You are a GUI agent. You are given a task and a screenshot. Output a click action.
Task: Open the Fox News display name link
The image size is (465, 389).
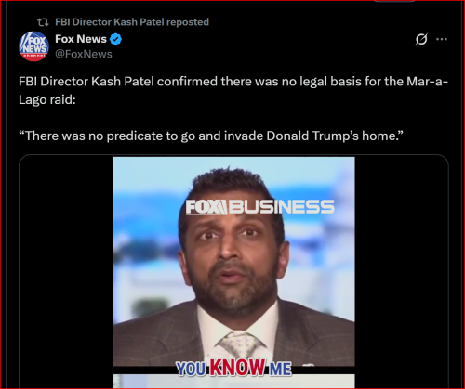point(81,39)
